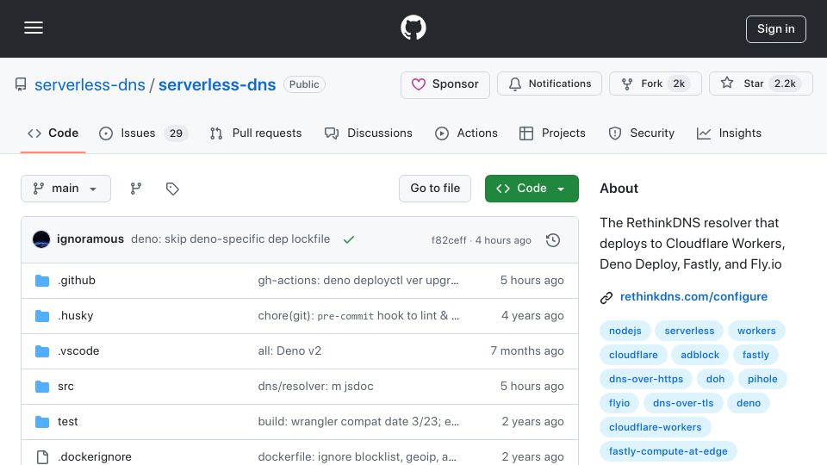Click the Go to file button

tap(435, 189)
